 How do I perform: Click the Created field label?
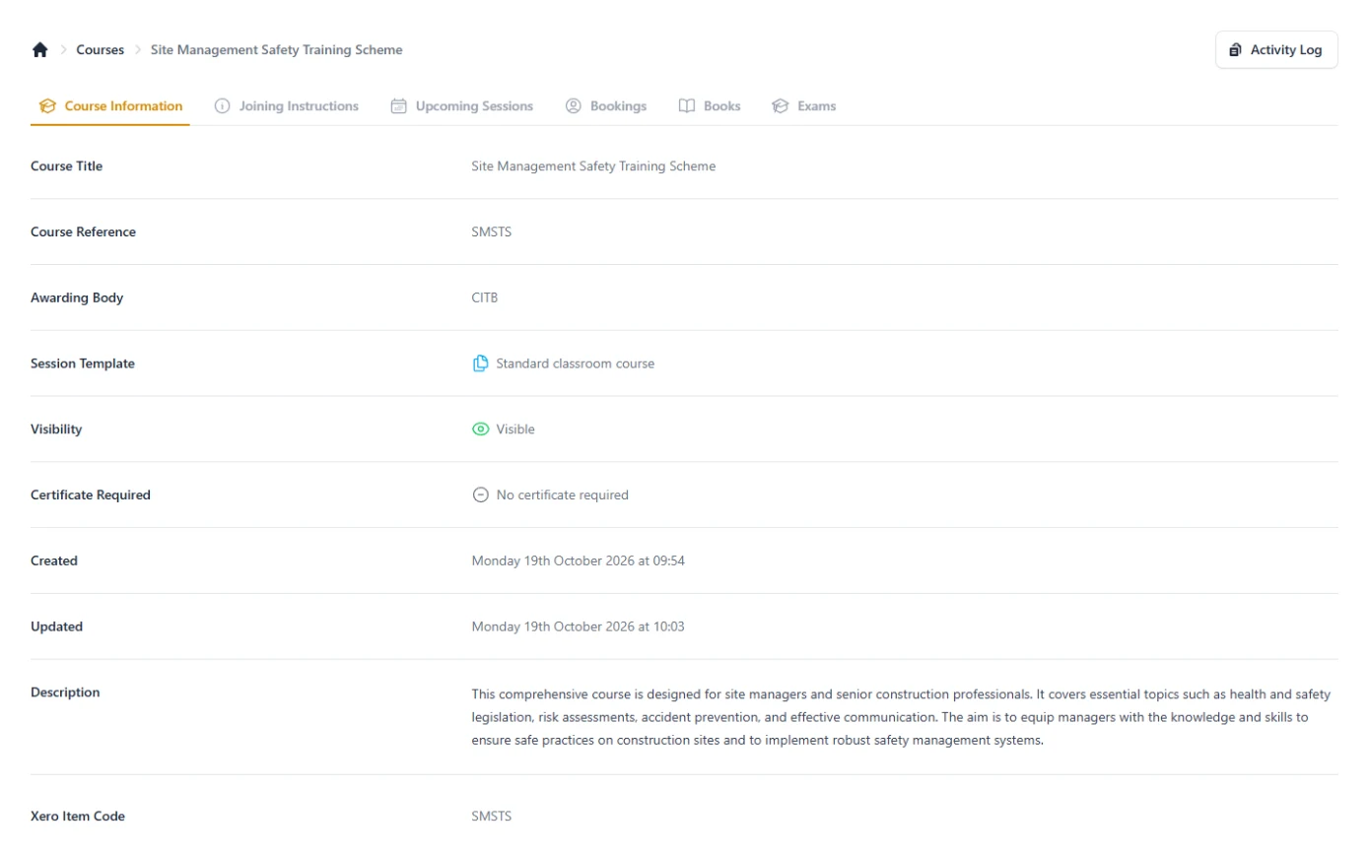[54, 561]
